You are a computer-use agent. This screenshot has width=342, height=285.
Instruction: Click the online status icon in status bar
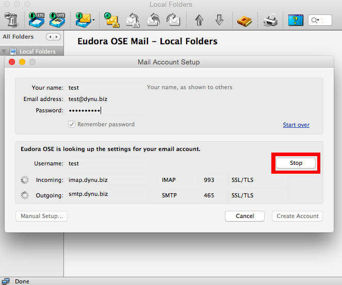pos(5,281)
